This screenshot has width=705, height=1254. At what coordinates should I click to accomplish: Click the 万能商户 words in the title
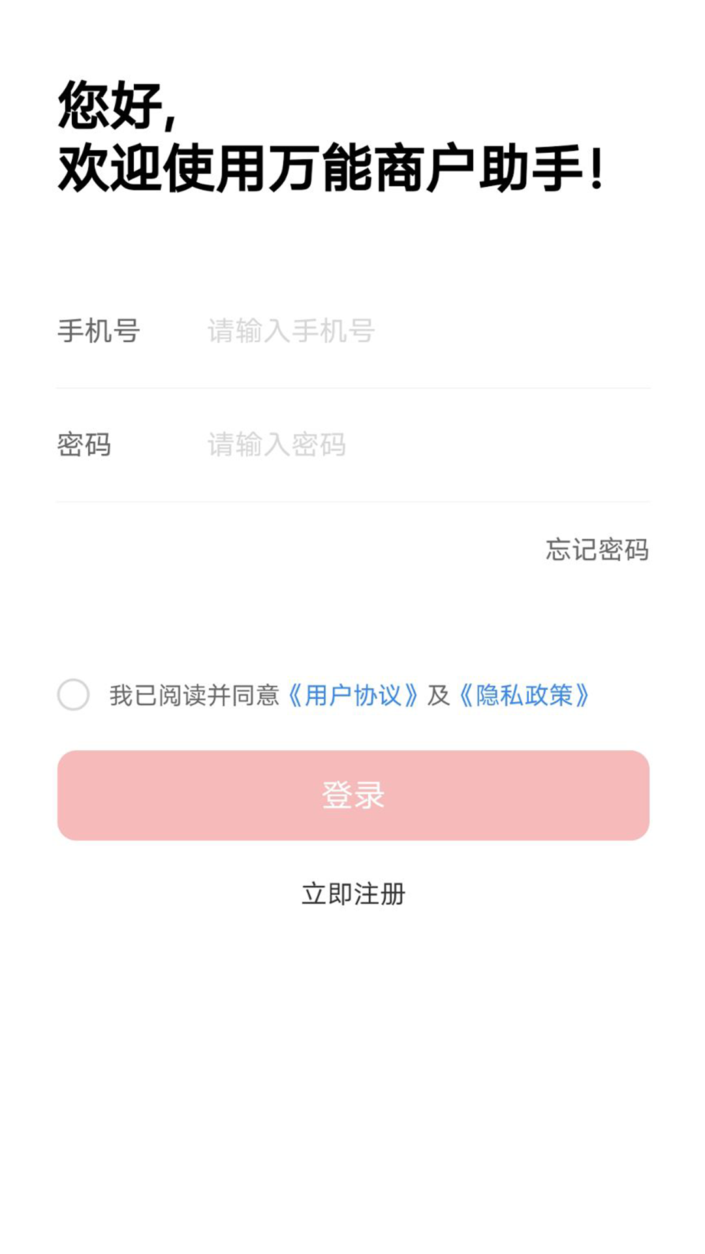(372, 169)
